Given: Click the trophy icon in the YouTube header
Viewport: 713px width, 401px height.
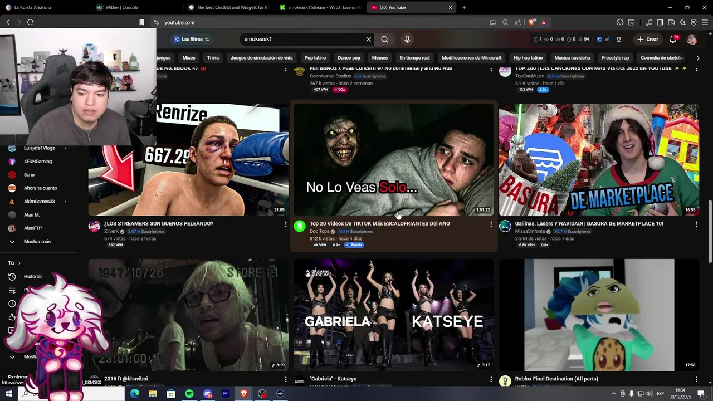Looking at the screenshot, I should pos(619,39).
